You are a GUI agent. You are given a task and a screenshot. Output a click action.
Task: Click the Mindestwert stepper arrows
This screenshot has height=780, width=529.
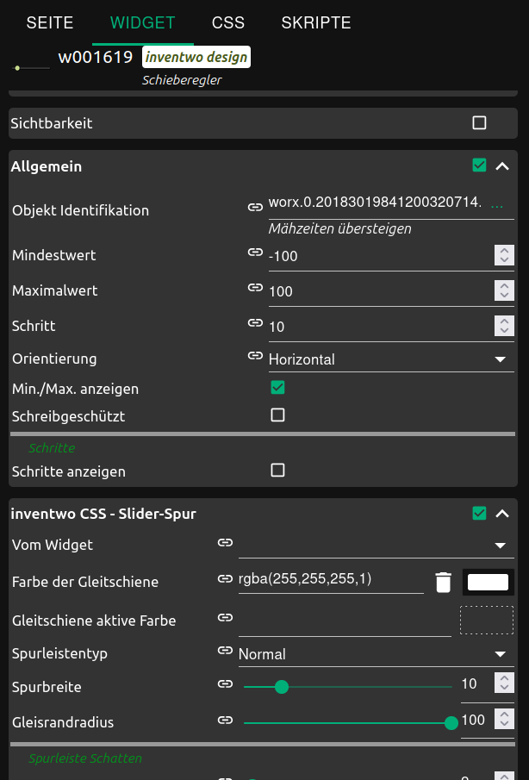(504, 255)
